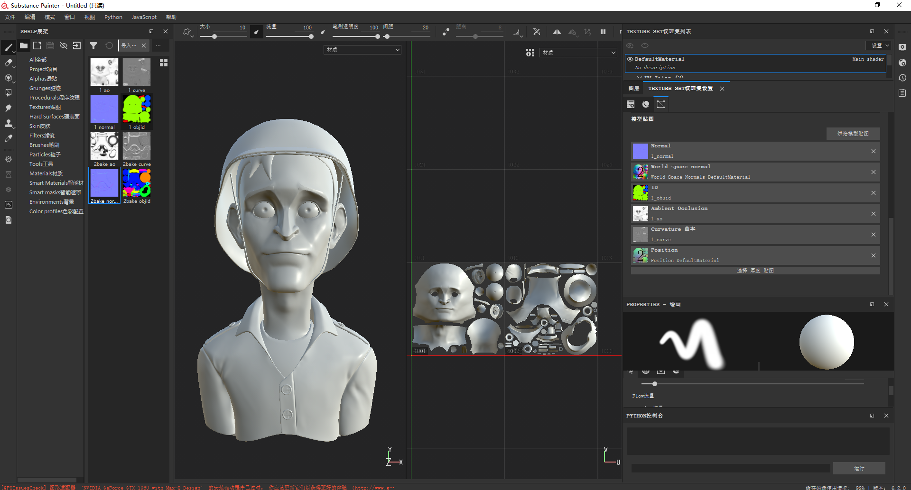The width and height of the screenshot is (911, 490).
Task: Open the shader material sphere icon tab
Action: click(646, 104)
